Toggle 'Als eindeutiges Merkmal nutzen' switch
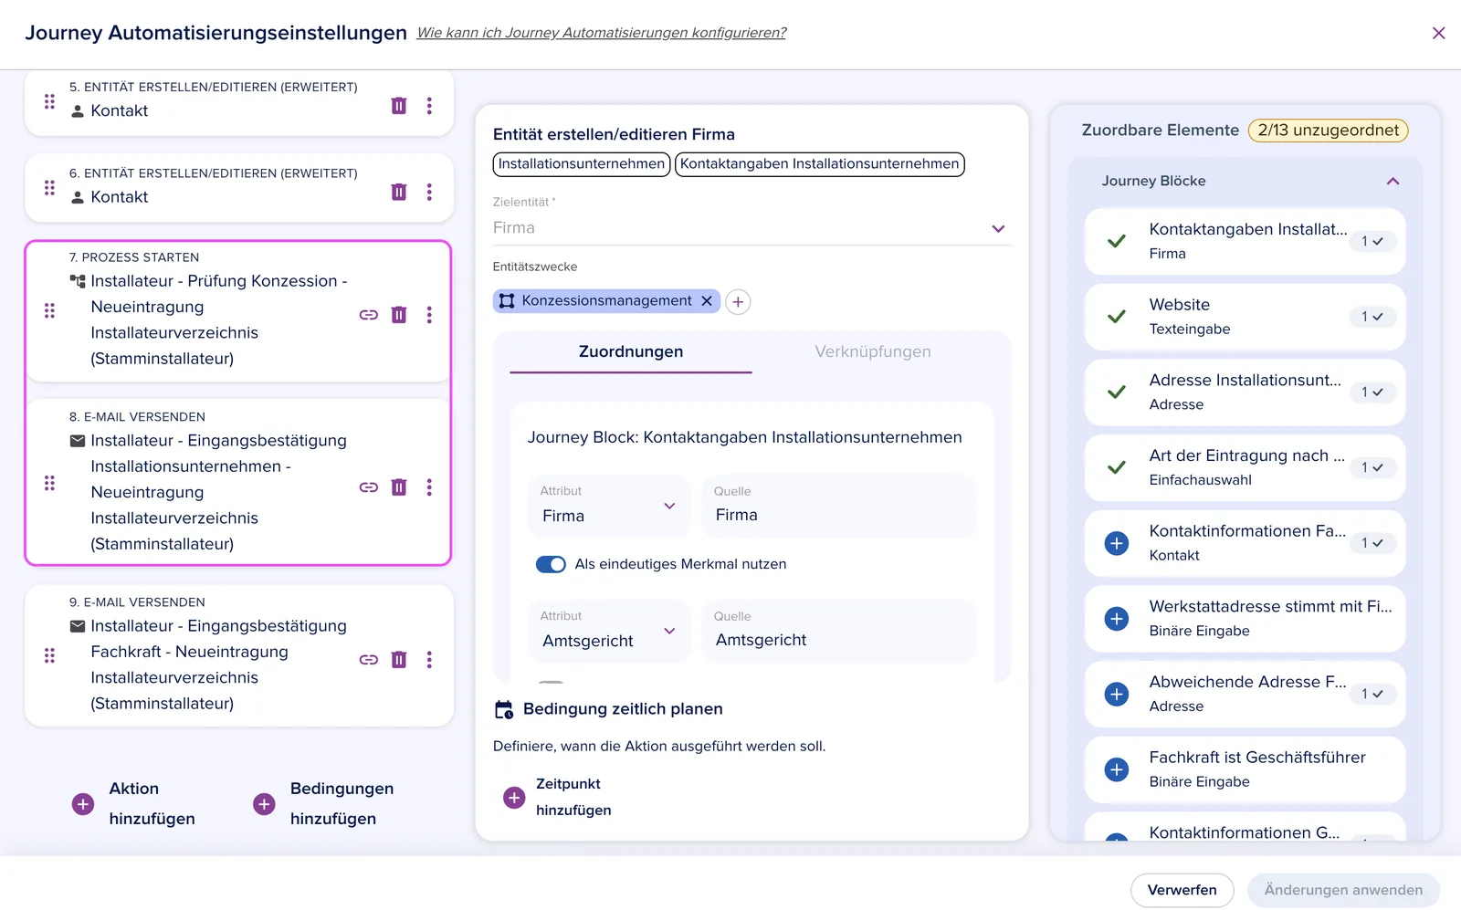The width and height of the screenshot is (1461, 910). click(551, 564)
